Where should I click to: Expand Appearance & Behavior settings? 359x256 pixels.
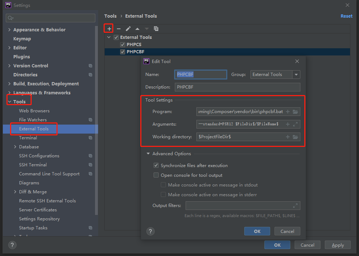click(9, 30)
